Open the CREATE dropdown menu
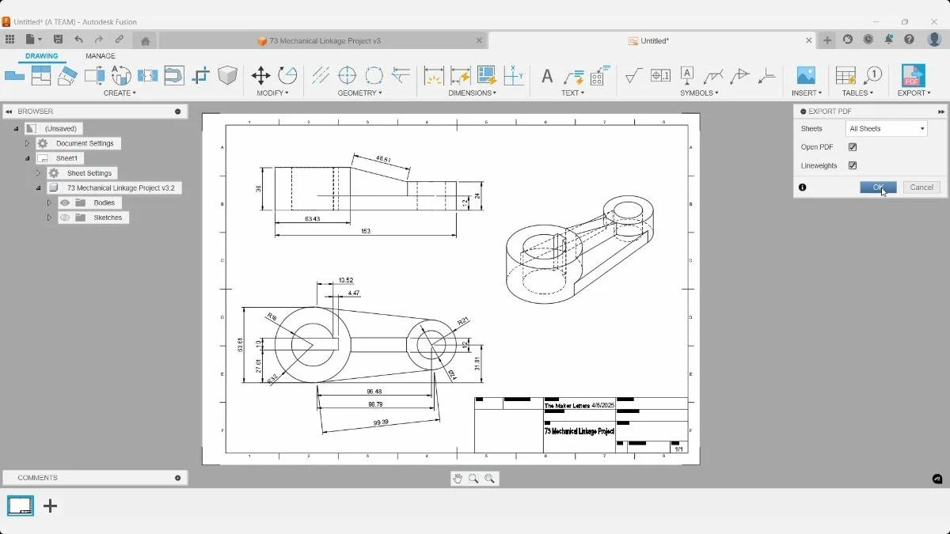 pos(120,93)
